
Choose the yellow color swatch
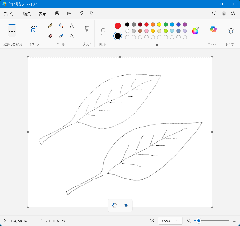coord(159,24)
